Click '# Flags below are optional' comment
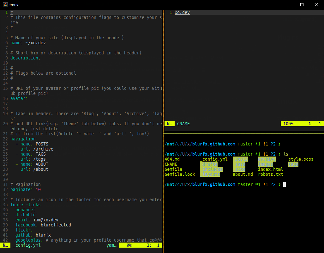 point(43,73)
